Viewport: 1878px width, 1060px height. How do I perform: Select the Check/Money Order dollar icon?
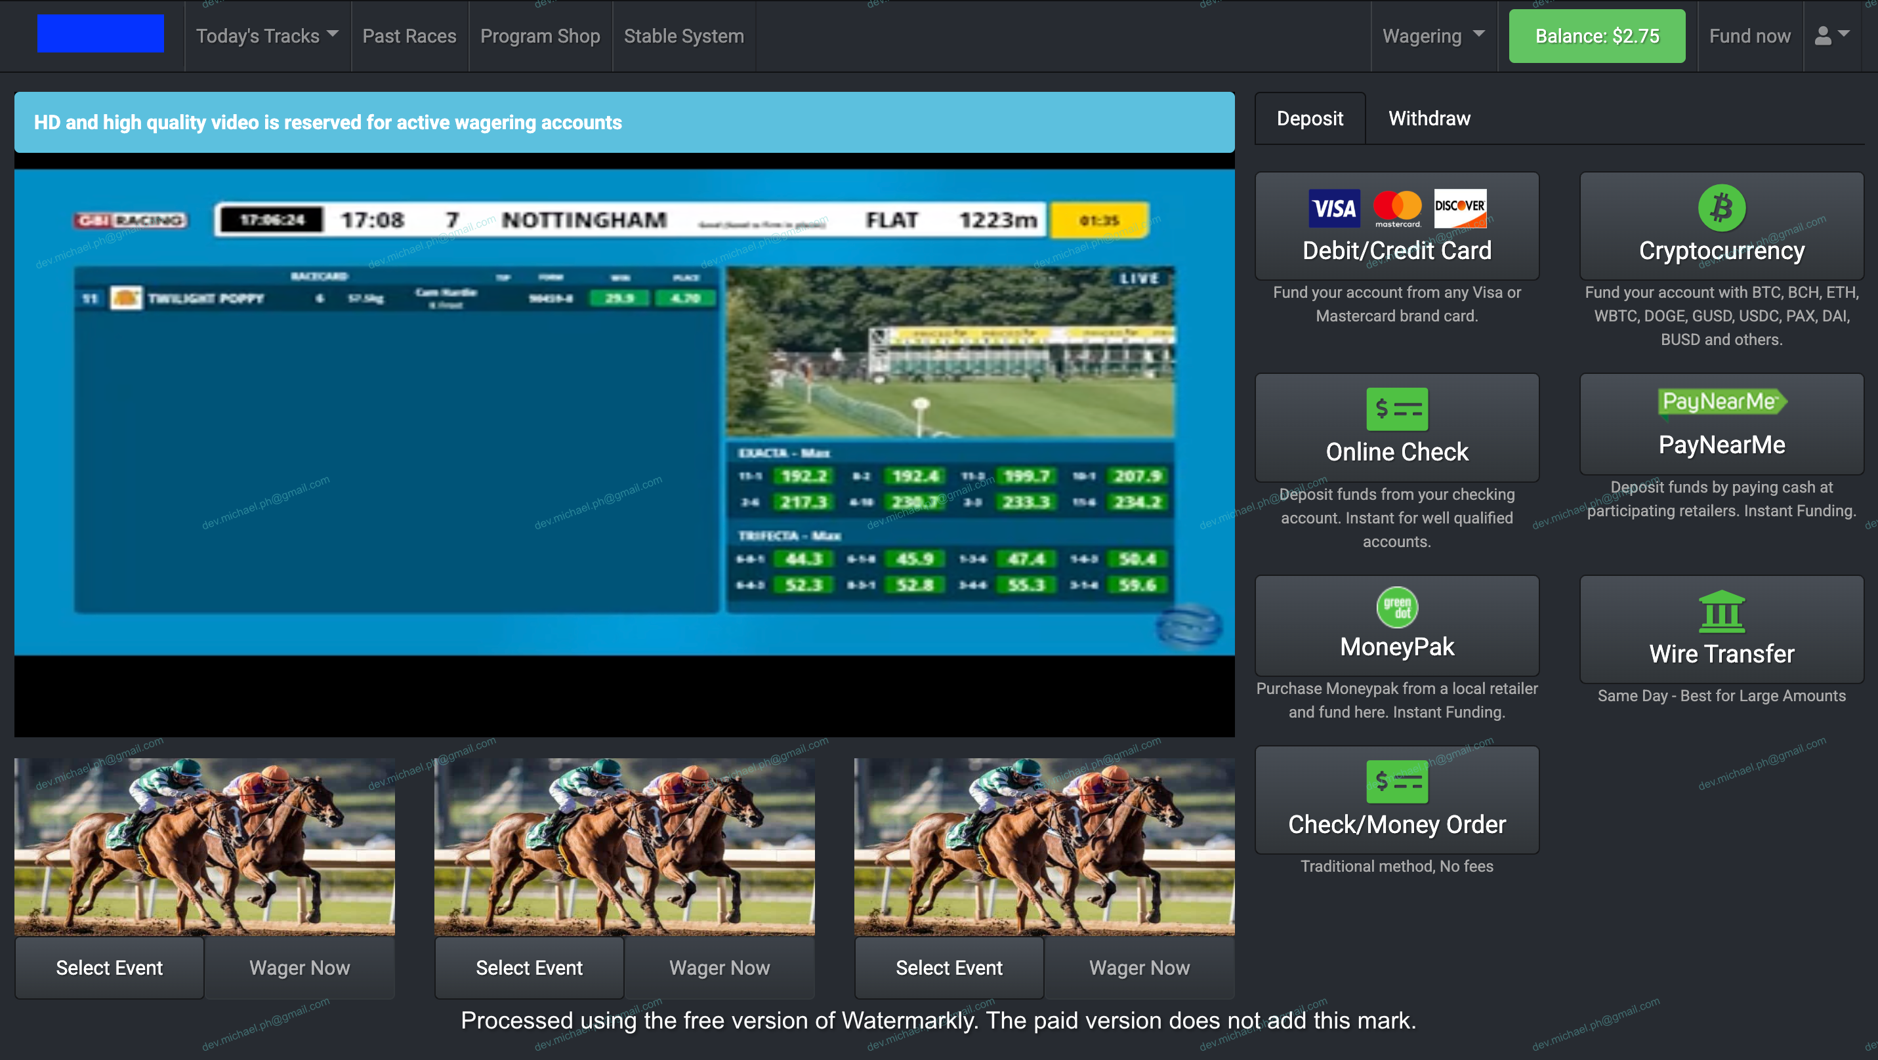point(1396,781)
